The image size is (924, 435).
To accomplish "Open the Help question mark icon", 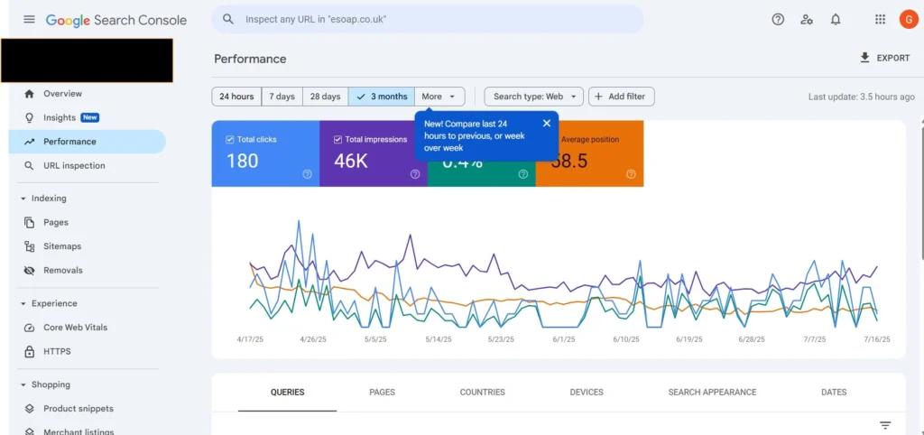I will pyautogui.click(x=778, y=20).
